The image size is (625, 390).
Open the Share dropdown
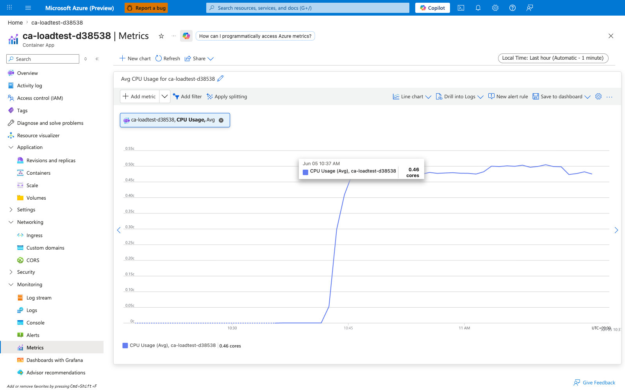[199, 58]
